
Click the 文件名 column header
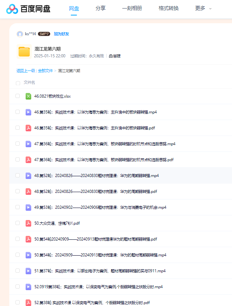pyautogui.click(x=29, y=83)
